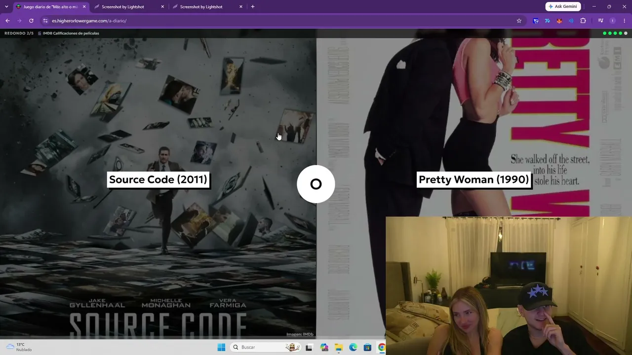Screen dimensions: 632x355
Task: Open the Chrome three-dot menu
Action: 625,21
